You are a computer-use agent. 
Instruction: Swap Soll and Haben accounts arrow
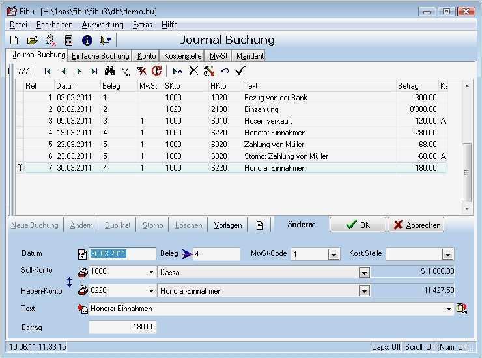(x=70, y=282)
